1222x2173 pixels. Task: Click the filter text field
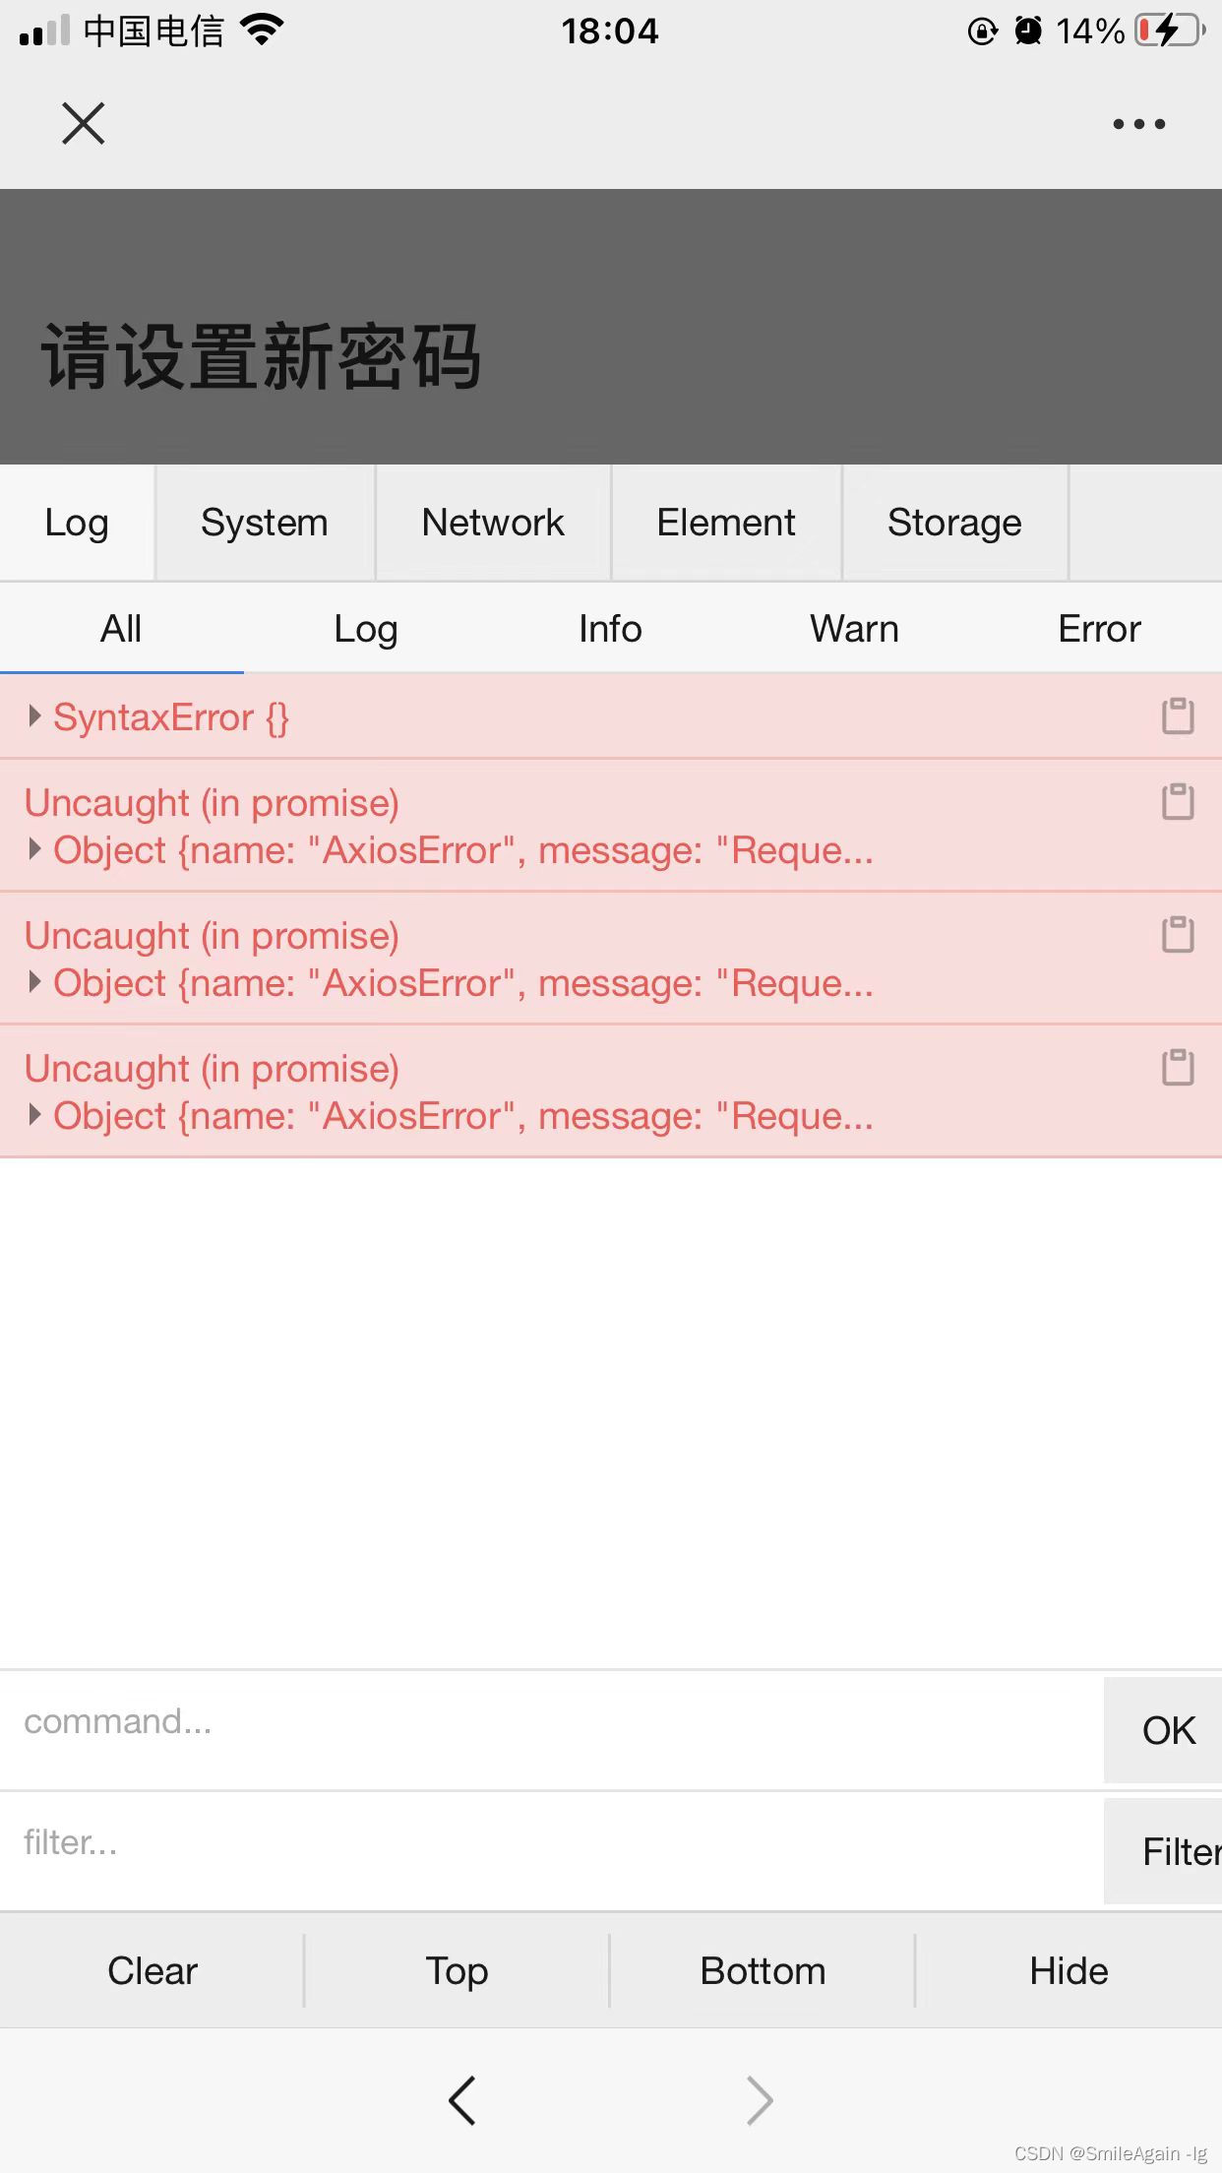[492, 1842]
